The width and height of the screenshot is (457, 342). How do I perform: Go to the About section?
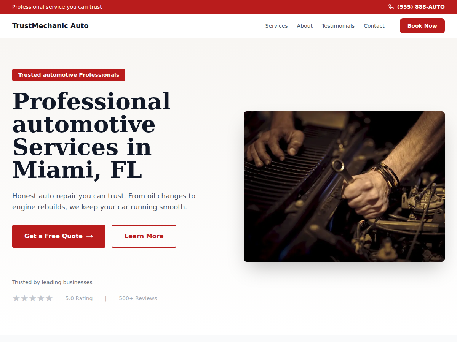[305, 26]
